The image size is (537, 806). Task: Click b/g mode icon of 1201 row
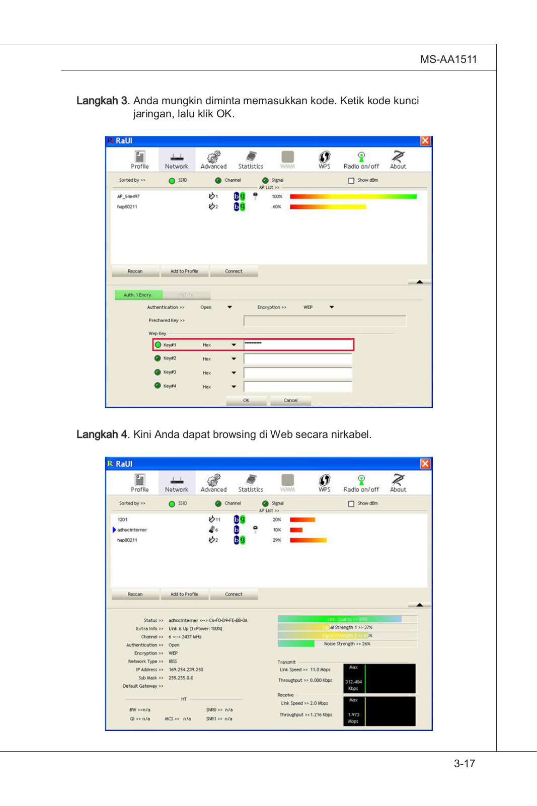(x=239, y=519)
